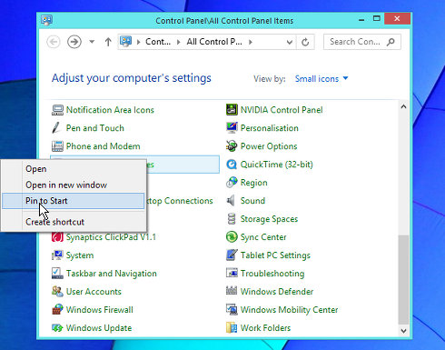
Task: Click the Cont... breadcrumb segment
Action: [158, 42]
